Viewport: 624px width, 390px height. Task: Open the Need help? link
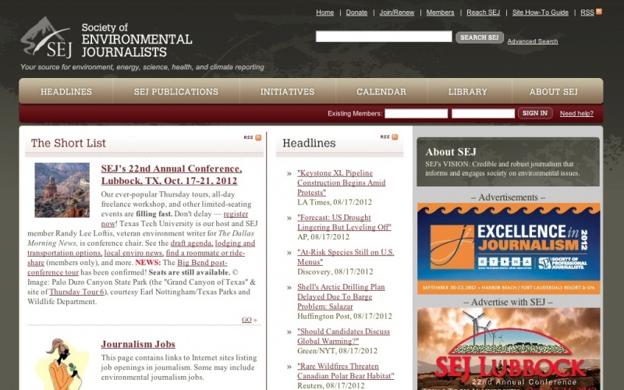(576, 113)
